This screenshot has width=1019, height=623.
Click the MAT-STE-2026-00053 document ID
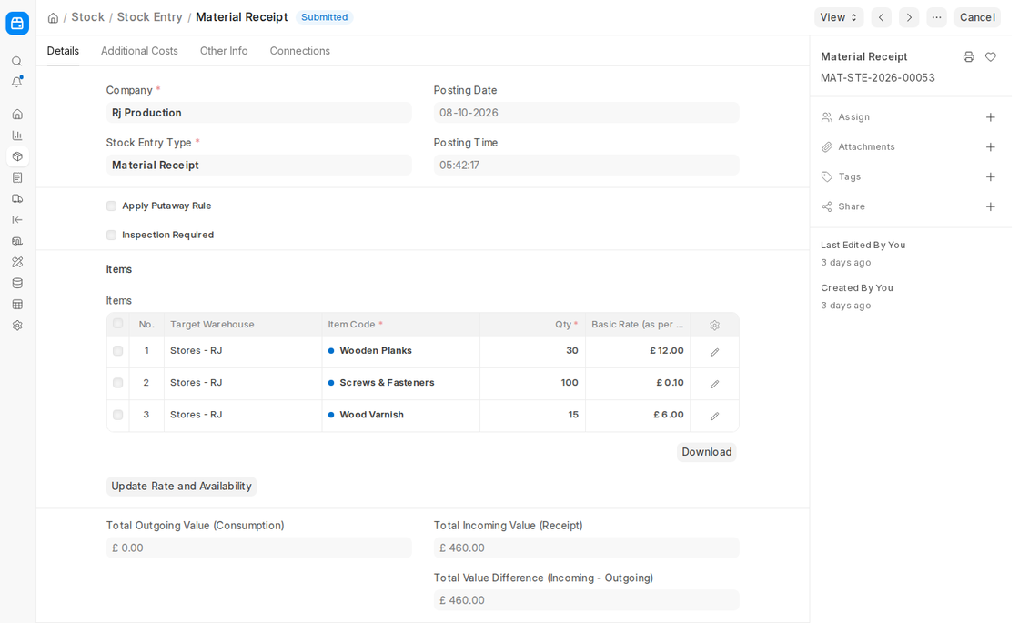tap(877, 78)
